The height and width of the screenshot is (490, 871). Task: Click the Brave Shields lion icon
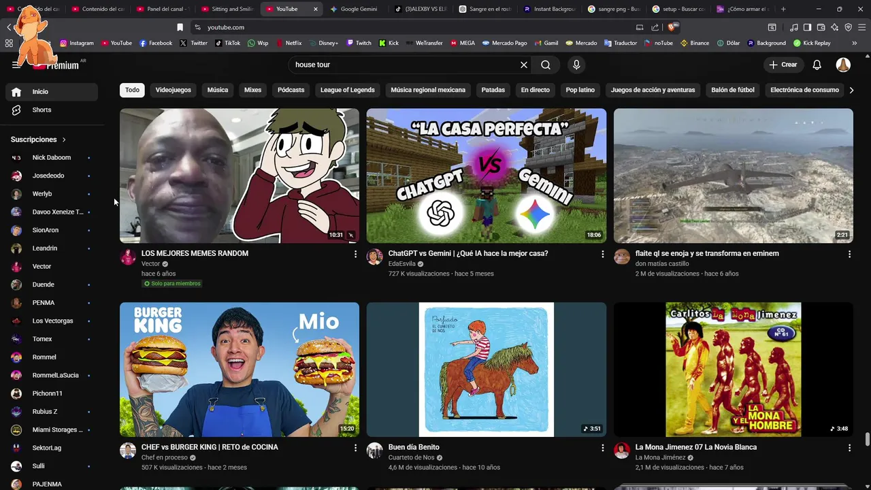pyautogui.click(x=672, y=27)
